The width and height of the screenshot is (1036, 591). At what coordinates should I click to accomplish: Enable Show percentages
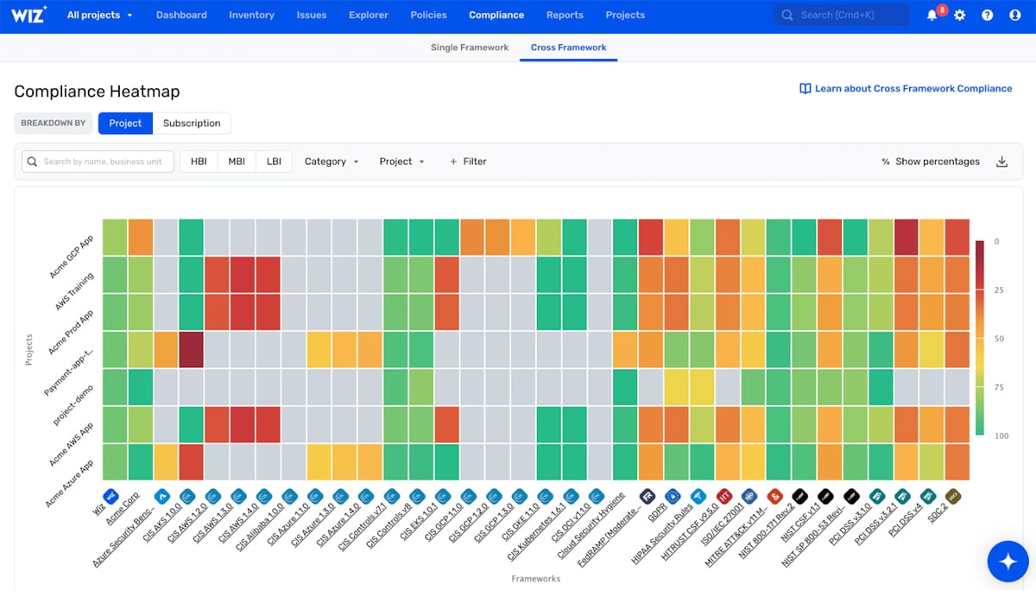coord(930,162)
